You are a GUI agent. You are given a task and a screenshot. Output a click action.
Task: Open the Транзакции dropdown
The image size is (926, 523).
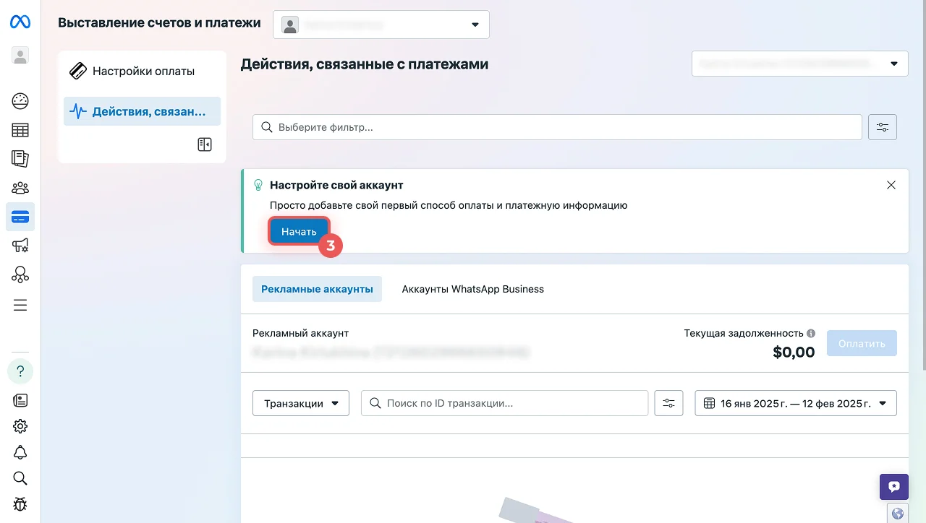[x=301, y=403]
